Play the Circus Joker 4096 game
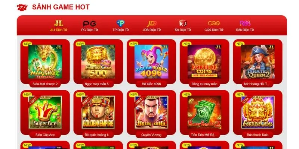Viewport: 299px width, 149px height. 151,62
